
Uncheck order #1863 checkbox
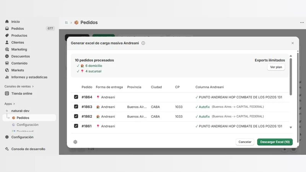[x=76, y=107]
